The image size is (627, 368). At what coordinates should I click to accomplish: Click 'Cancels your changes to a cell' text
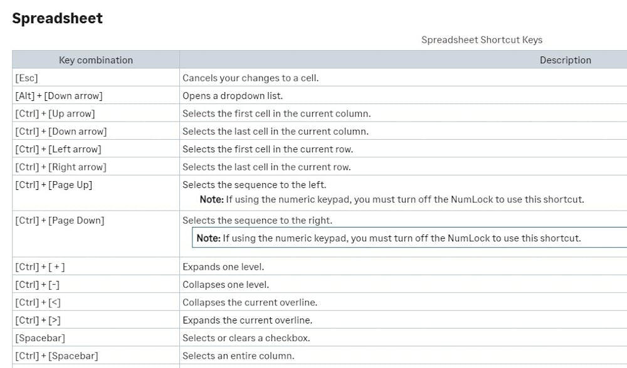(x=251, y=78)
